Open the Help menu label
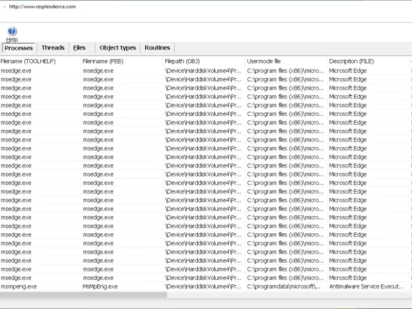Screen dimensions: 412x309 coord(12,40)
